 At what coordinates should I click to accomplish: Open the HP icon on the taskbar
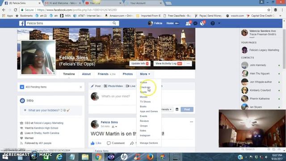(x=124, y=157)
